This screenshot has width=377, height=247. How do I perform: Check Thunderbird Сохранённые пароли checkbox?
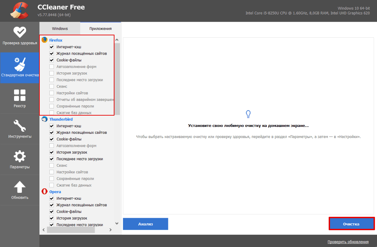[x=51, y=178]
